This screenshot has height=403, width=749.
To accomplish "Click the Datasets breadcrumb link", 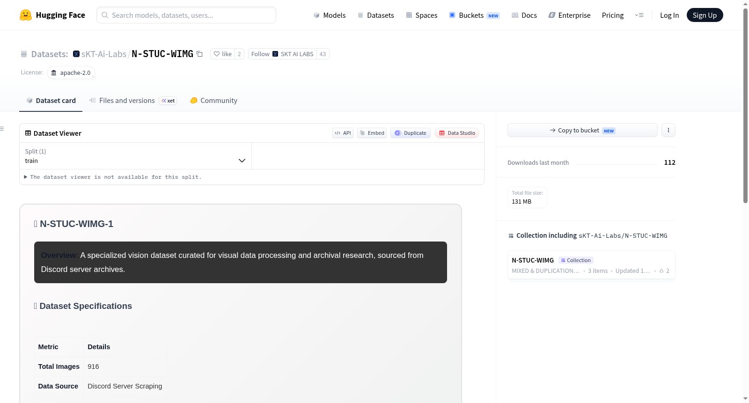I will coord(50,54).
